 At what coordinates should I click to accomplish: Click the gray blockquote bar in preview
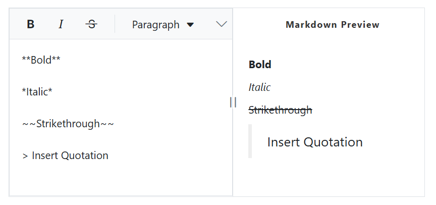coord(250,142)
